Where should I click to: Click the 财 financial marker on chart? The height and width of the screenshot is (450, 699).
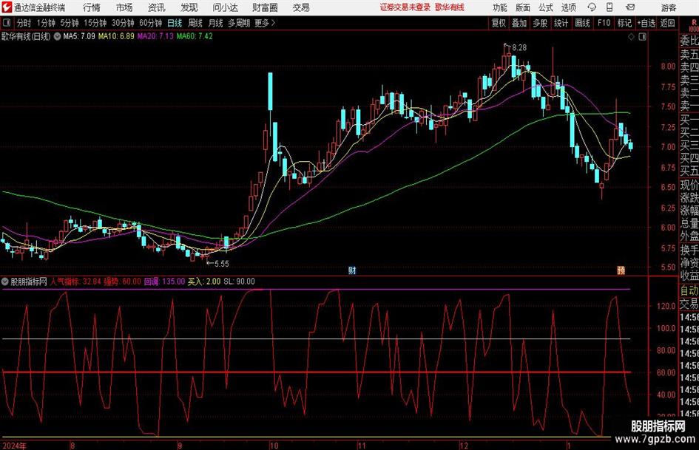352,270
